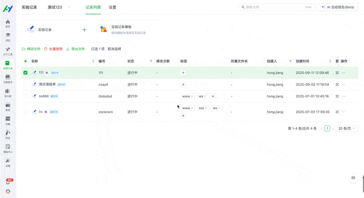364x198 pixels.
Task: Click the 编号 cell cscscscs
Action: pyautogui.click(x=106, y=112)
